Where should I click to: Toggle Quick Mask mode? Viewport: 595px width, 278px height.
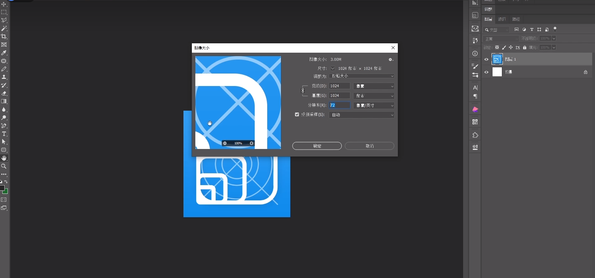pos(4,200)
